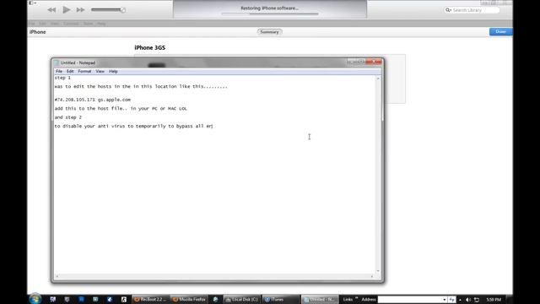540x304 pixels.
Task: Click the Notepad title bar document icon
Action: click(57, 62)
